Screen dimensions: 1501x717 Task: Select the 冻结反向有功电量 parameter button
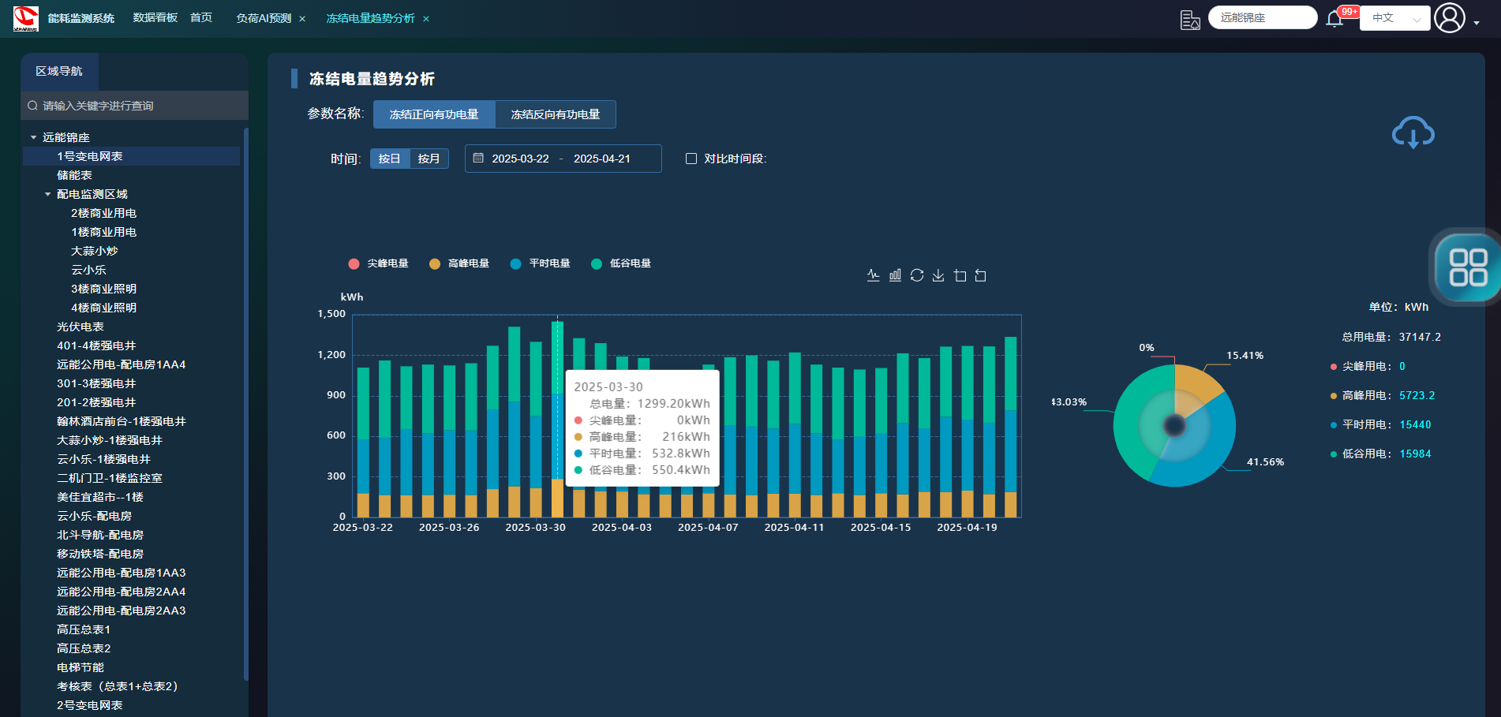555,114
